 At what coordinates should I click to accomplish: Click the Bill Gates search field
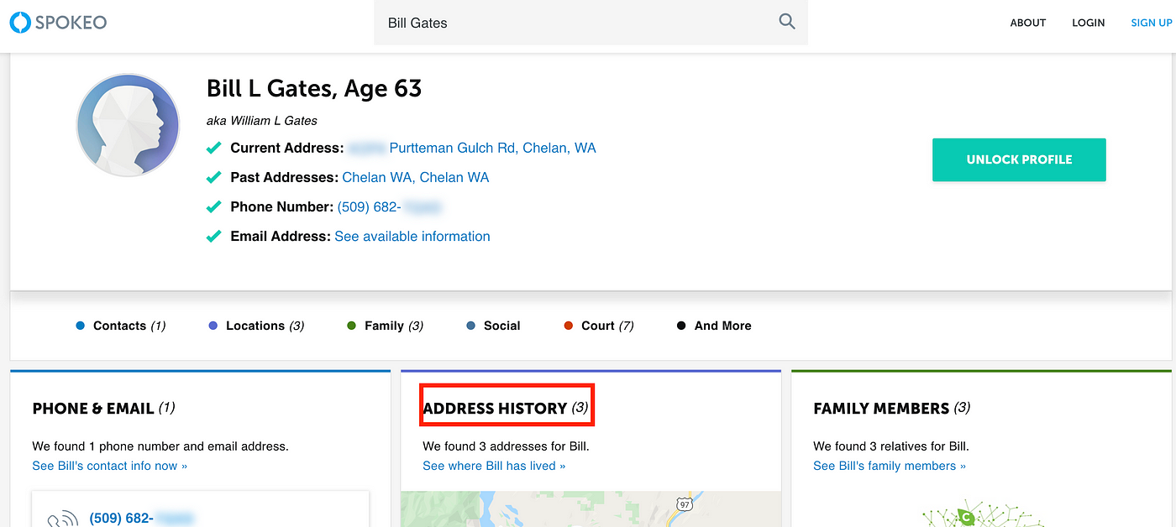click(x=591, y=23)
